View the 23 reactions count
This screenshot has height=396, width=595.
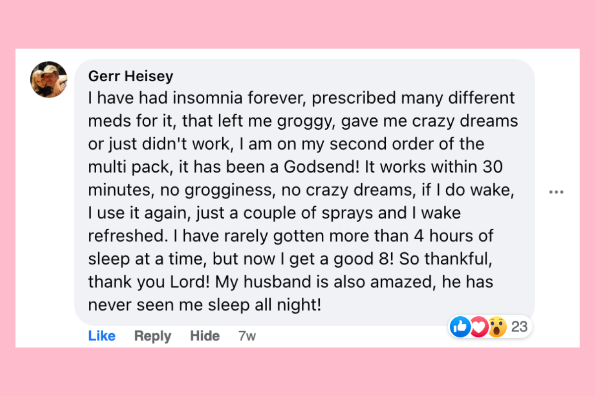(519, 327)
